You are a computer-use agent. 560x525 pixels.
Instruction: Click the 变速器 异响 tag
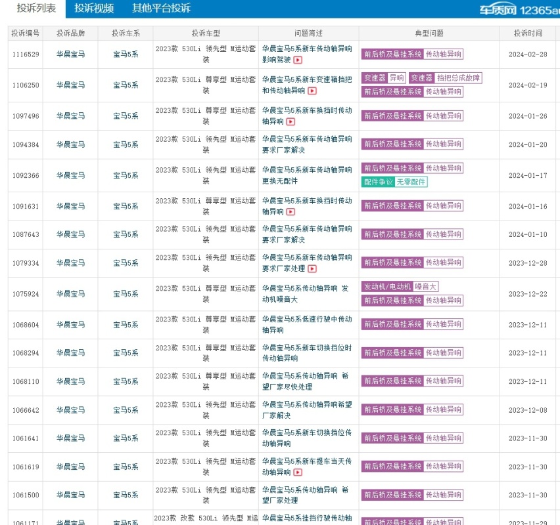coord(384,77)
